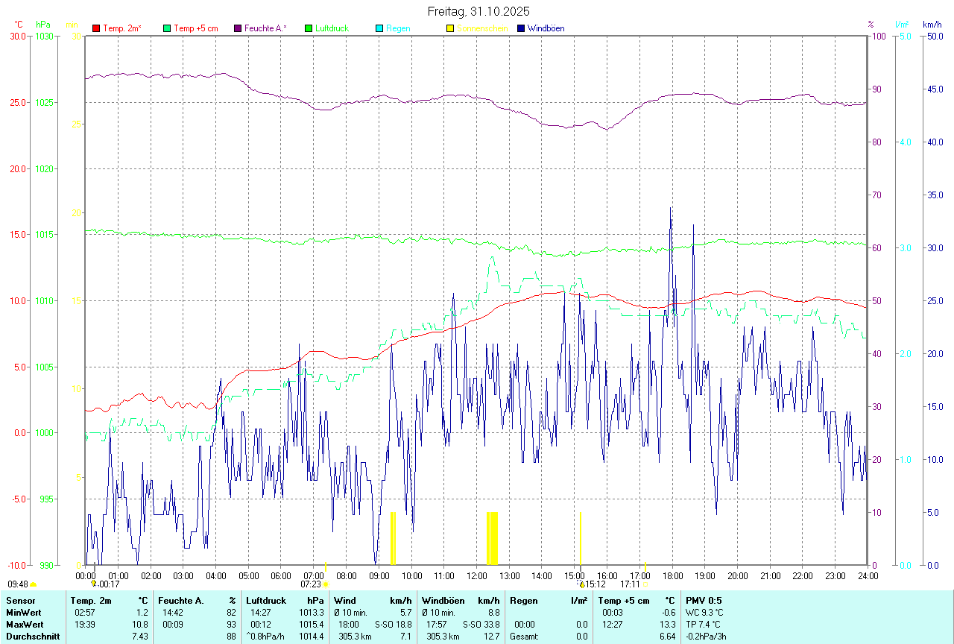
Task: Select the Temp. 2m column header
Action: point(91,601)
